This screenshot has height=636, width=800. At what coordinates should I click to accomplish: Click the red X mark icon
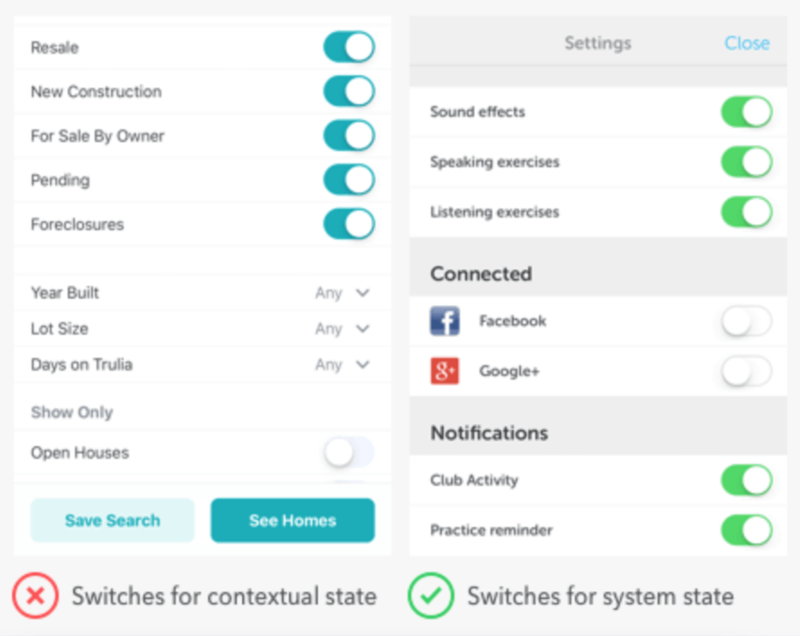[35, 595]
